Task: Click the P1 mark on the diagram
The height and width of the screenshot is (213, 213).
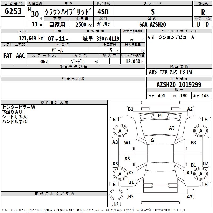Action: point(160,116)
